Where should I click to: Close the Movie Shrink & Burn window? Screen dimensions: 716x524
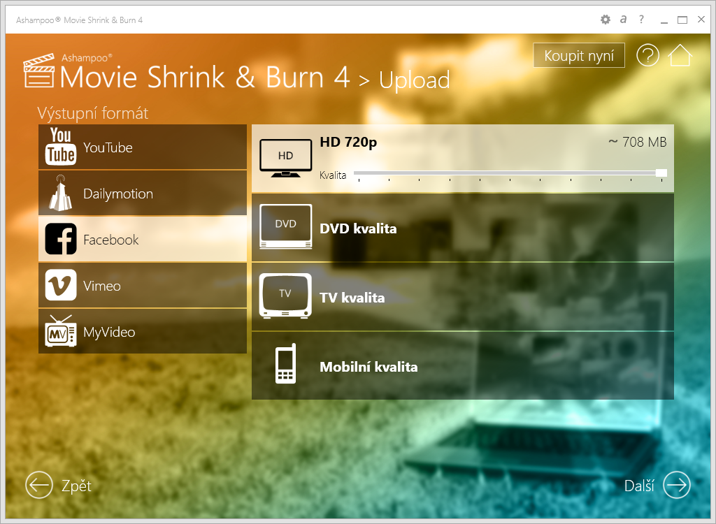click(701, 19)
